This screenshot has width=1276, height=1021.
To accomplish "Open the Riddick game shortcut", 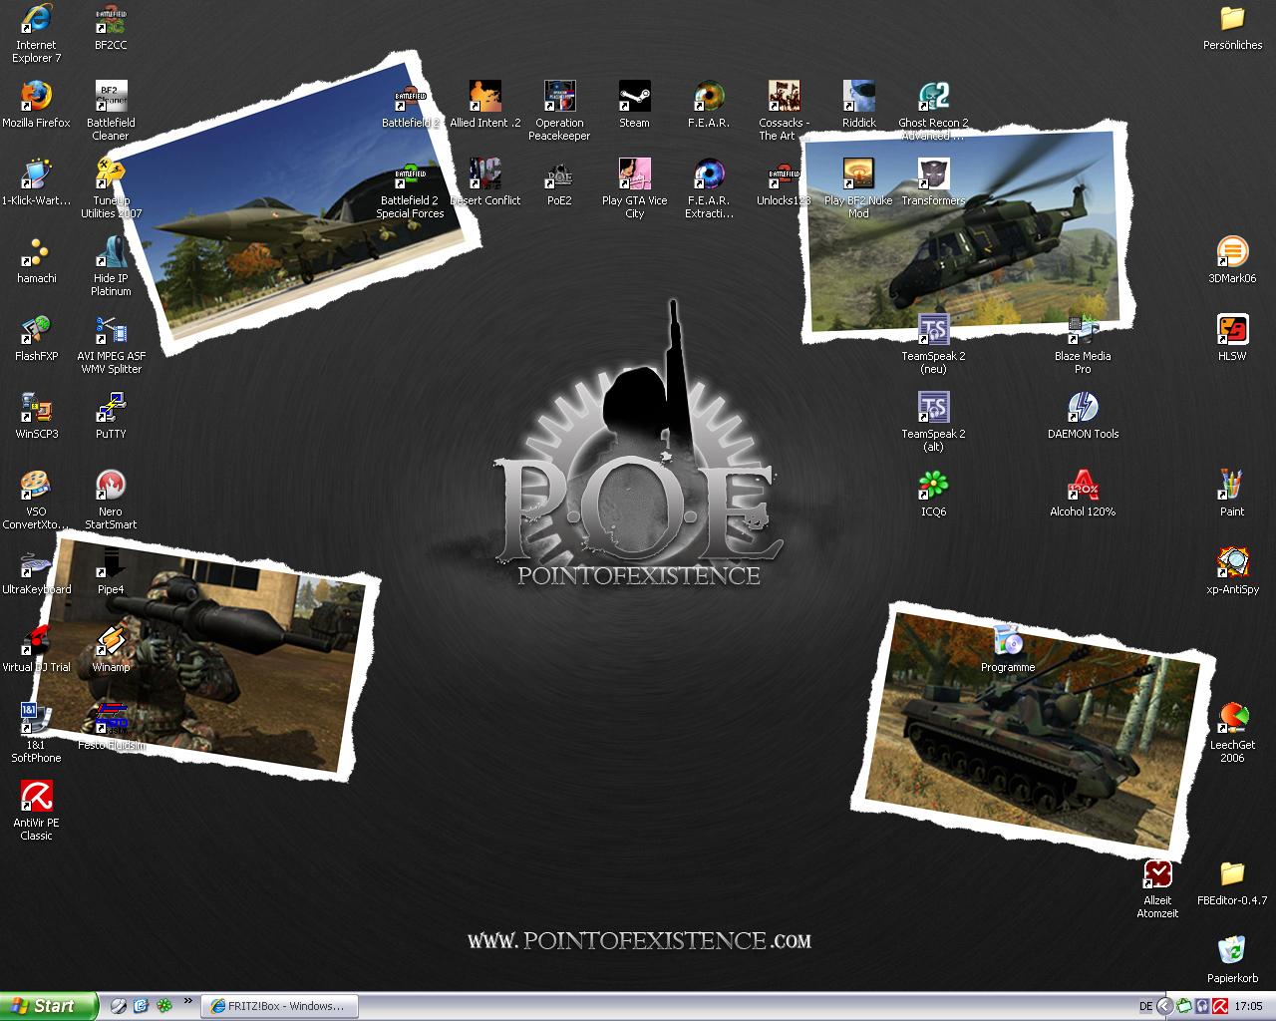I will point(858,97).
